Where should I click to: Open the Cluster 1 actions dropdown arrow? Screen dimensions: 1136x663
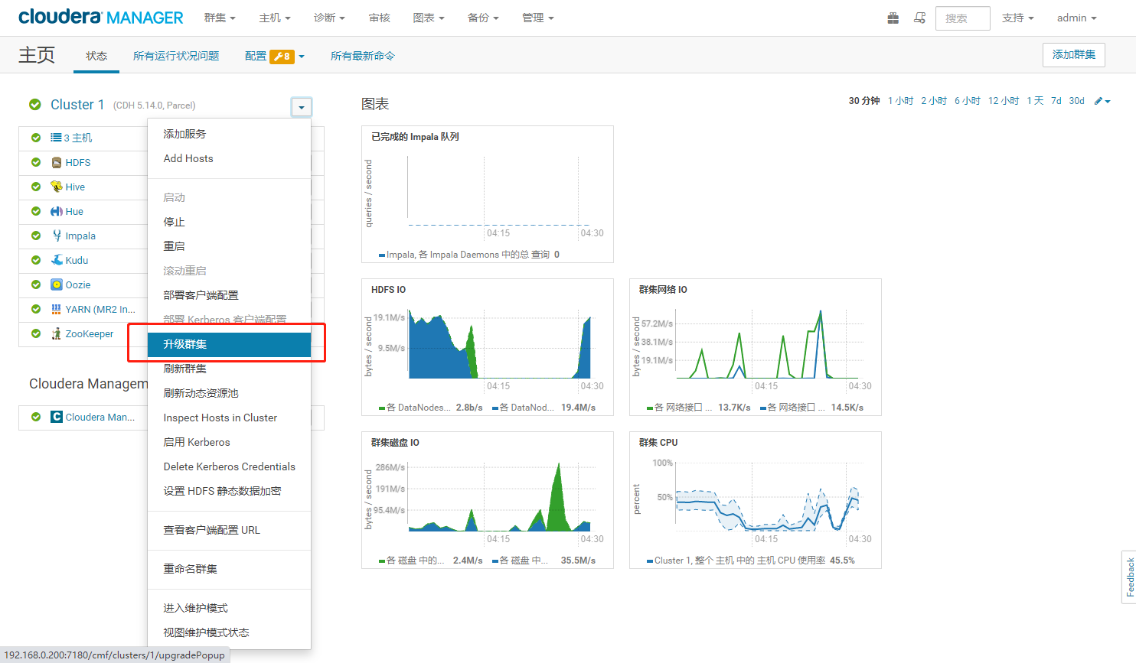coord(302,107)
